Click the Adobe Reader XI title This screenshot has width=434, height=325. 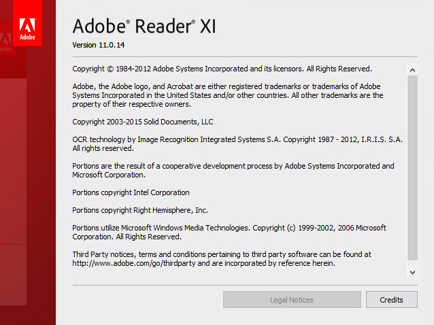coord(144,27)
